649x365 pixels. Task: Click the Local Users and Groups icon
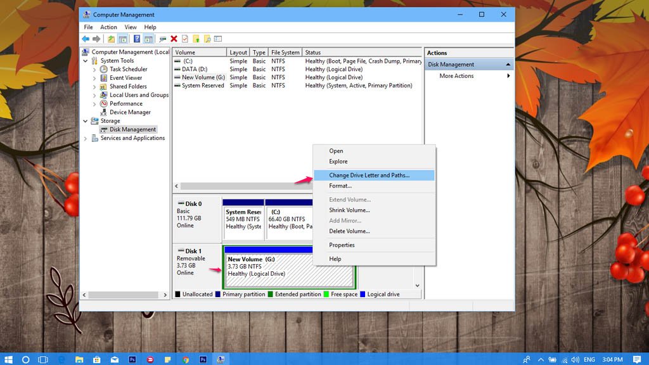[103, 95]
